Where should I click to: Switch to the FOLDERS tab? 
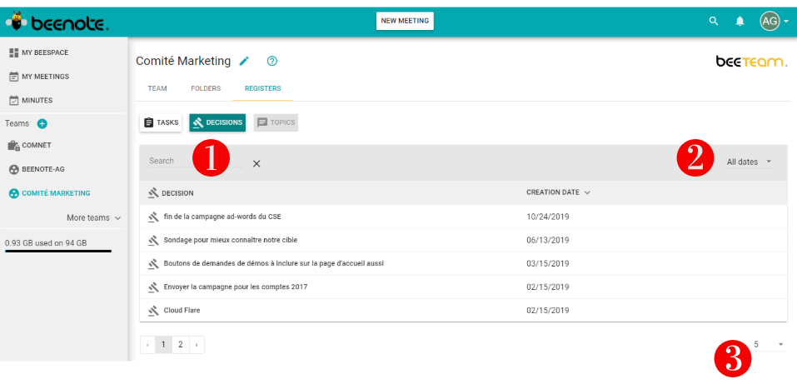pyautogui.click(x=206, y=88)
